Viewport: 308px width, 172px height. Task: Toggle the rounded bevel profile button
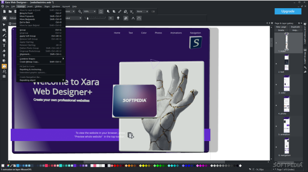139,18
